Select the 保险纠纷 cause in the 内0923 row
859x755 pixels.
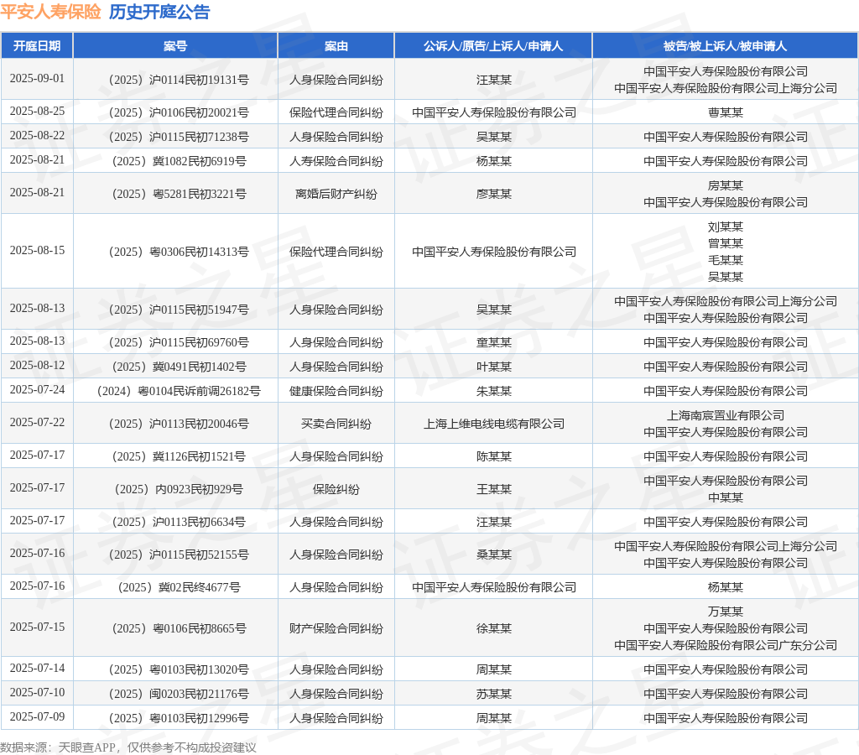[336, 489]
